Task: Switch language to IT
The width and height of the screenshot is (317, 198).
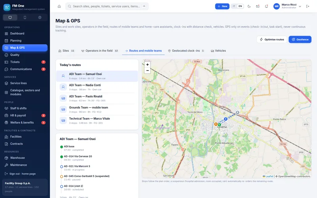Action: point(234,6)
